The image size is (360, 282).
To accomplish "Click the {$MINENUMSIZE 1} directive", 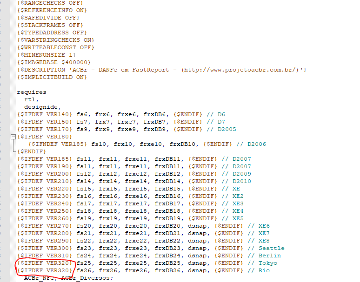I will pos(47,55).
